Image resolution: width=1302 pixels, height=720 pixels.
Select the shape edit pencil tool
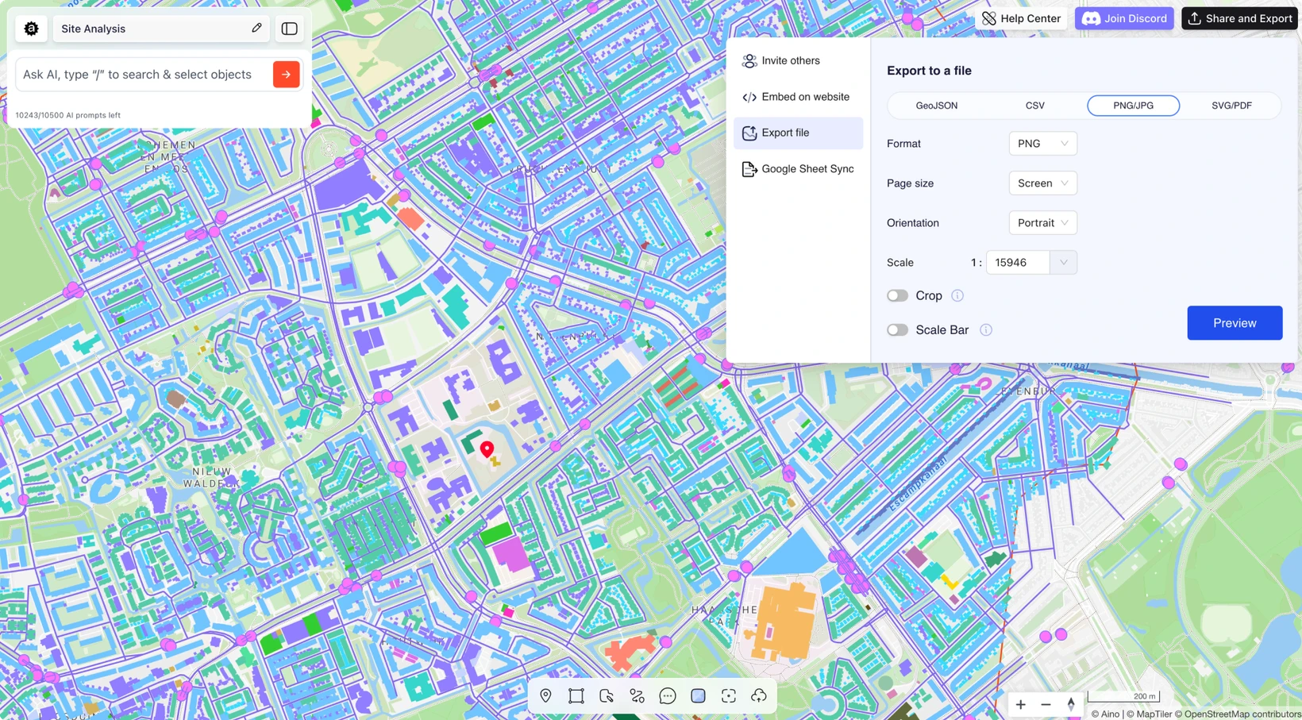[607, 696]
